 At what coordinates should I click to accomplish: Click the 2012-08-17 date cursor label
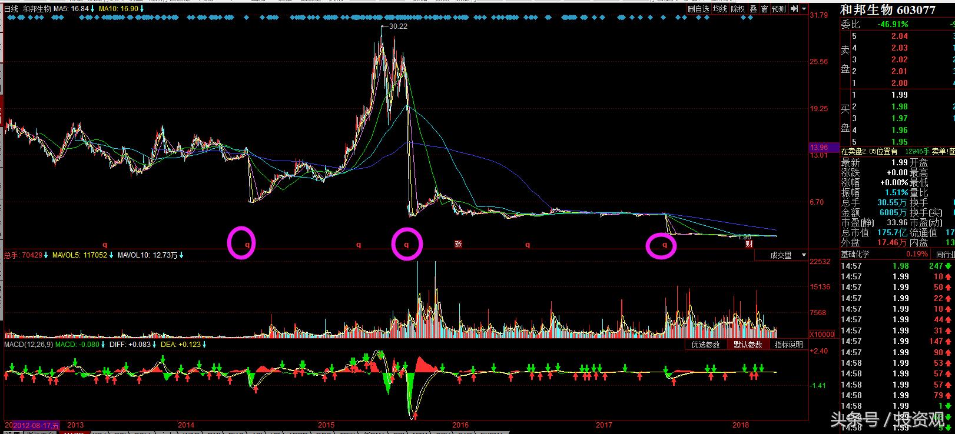[37, 425]
